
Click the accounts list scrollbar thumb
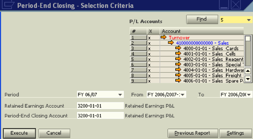[x=248, y=39]
